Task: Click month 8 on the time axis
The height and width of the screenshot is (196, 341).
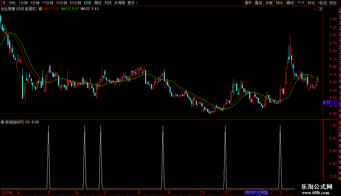Action: point(139,192)
